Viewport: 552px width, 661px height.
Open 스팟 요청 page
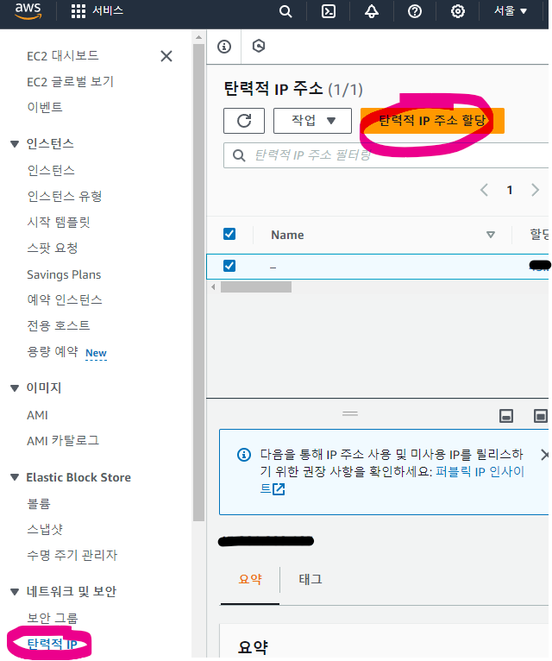pos(53,248)
